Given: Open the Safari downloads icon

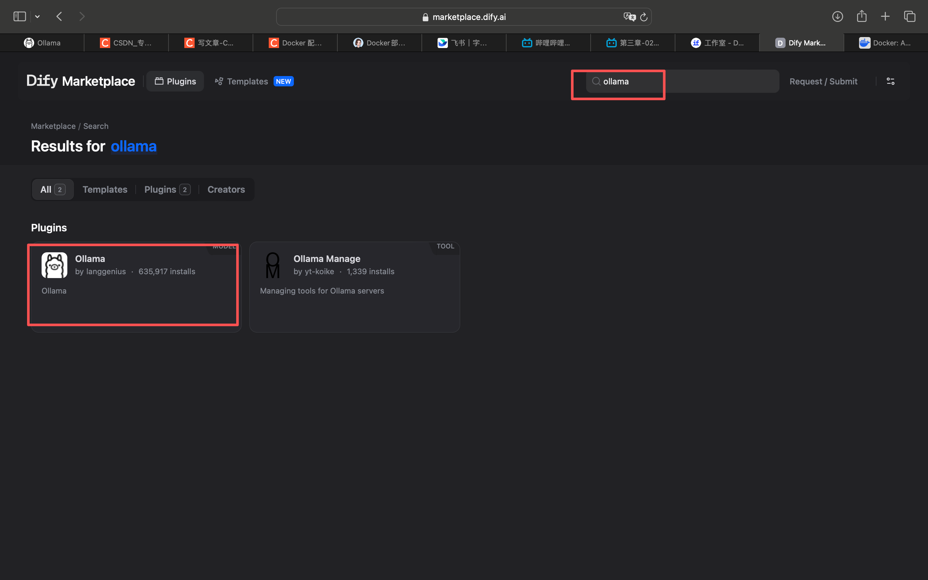Looking at the screenshot, I should pos(837,16).
